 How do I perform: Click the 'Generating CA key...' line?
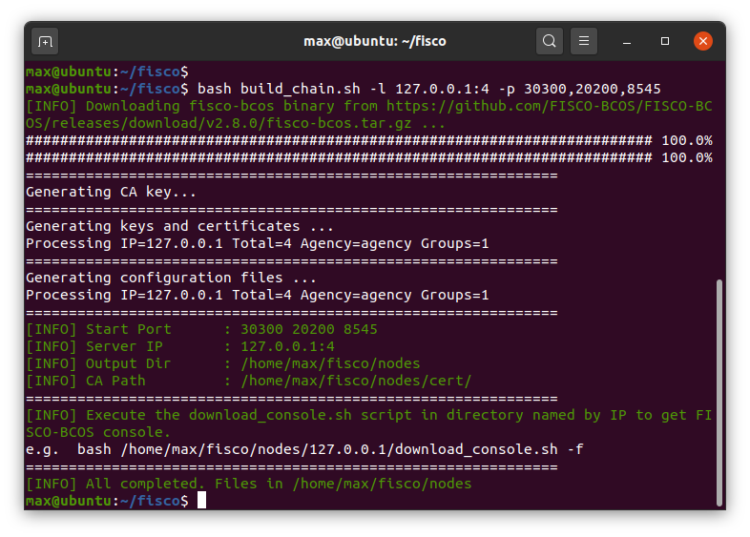click(x=111, y=192)
